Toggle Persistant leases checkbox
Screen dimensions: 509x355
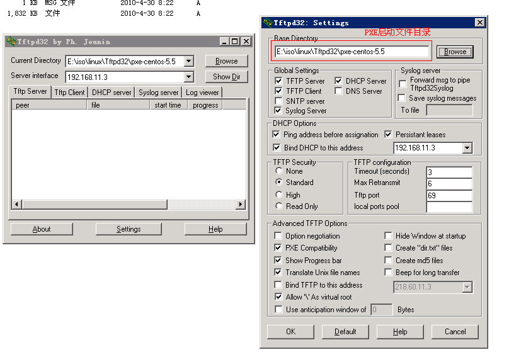(x=388, y=134)
